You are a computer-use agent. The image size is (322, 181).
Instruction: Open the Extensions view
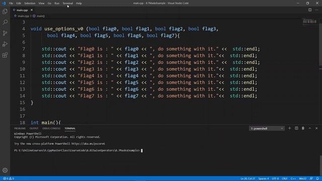(5, 55)
